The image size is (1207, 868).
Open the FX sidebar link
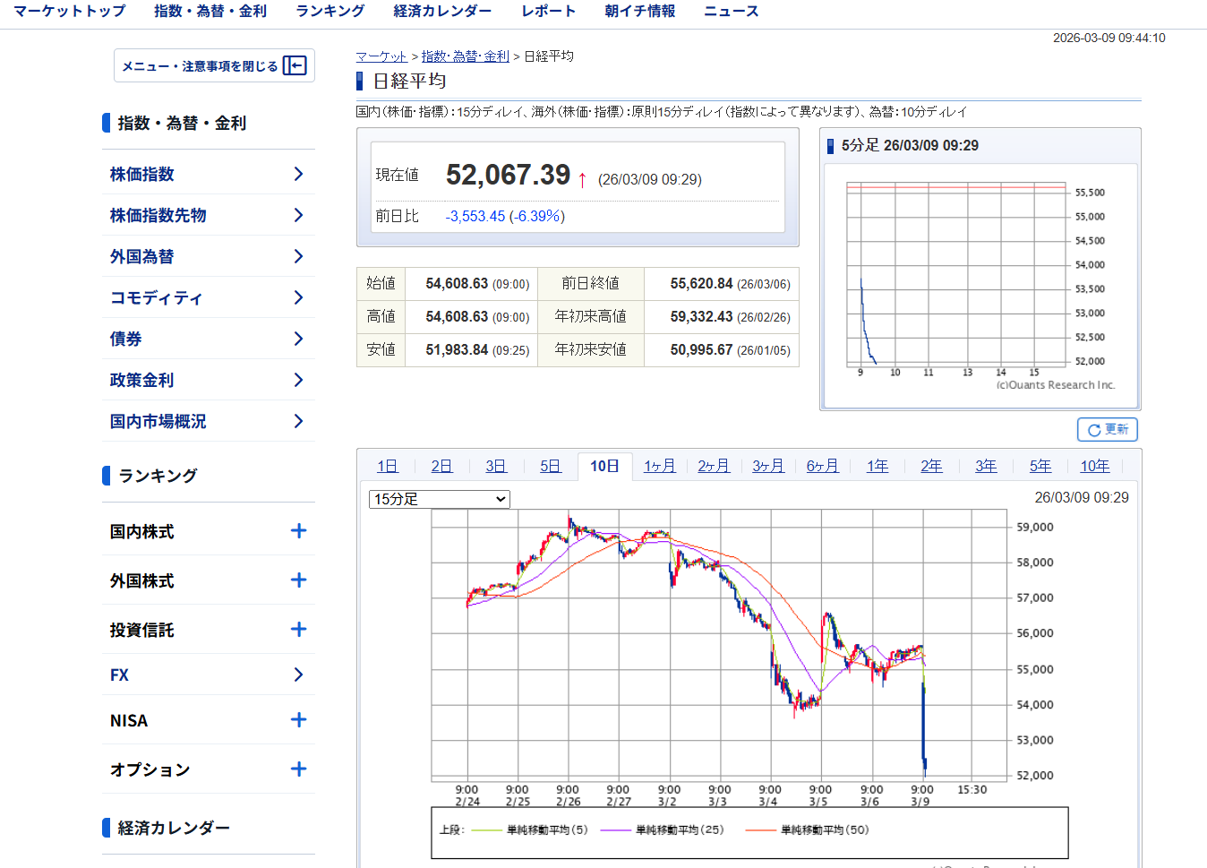pyautogui.click(x=120, y=675)
